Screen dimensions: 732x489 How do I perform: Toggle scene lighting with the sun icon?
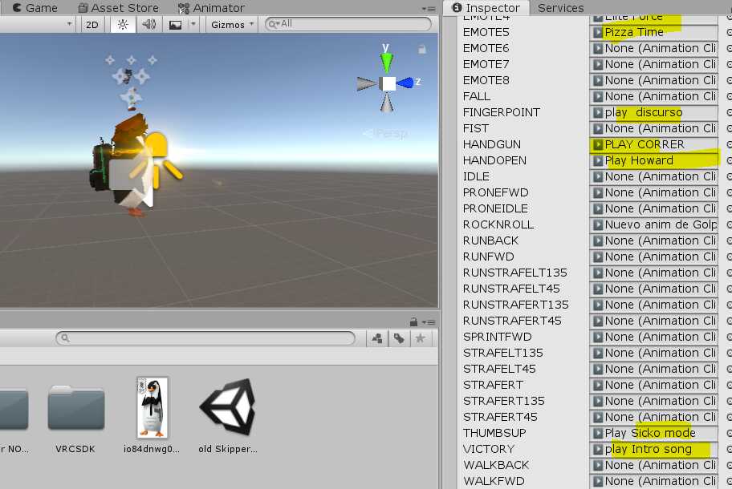click(121, 25)
